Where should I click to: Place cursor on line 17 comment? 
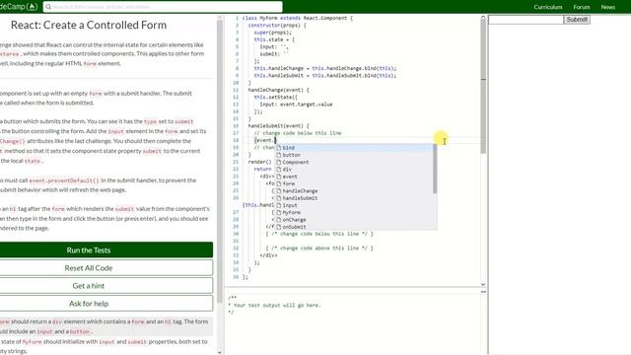click(x=298, y=133)
